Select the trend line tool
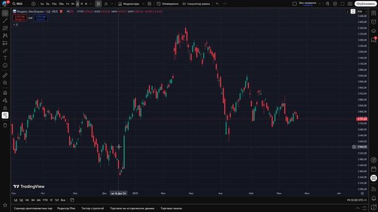Screen dimensions: 378x212 (5, 21)
